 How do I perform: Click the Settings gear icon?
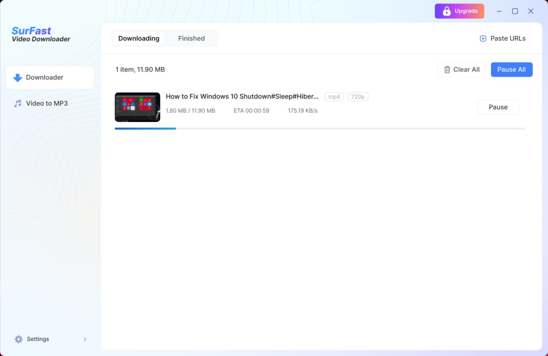click(18, 339)
